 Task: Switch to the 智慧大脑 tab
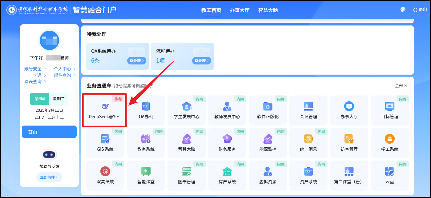(x=268, y=10)
